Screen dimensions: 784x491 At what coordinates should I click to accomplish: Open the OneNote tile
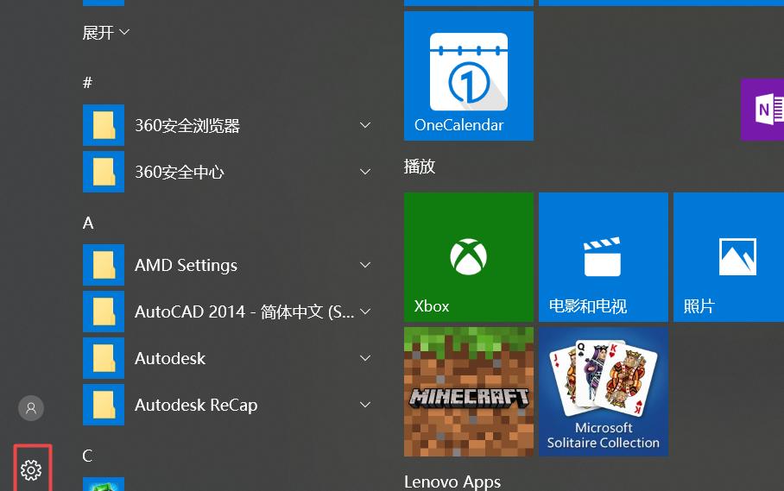(762, 110)
